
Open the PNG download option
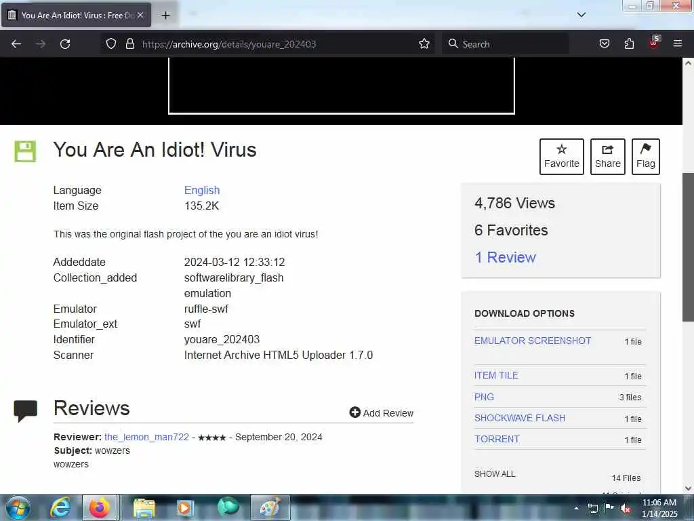click(x=484, y=397)
